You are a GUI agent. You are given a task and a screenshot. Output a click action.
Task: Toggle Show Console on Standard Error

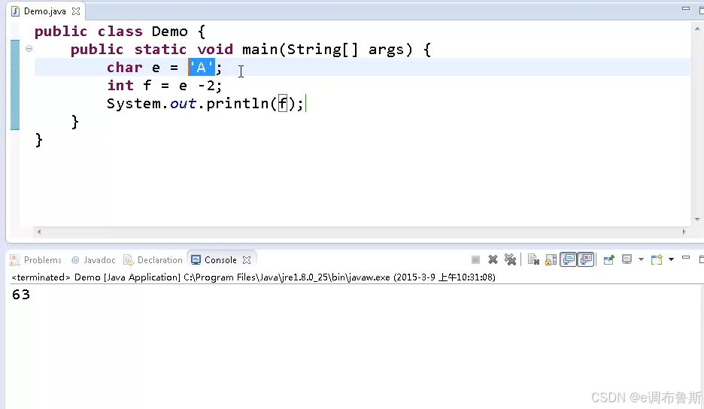[x=586, y=259]
